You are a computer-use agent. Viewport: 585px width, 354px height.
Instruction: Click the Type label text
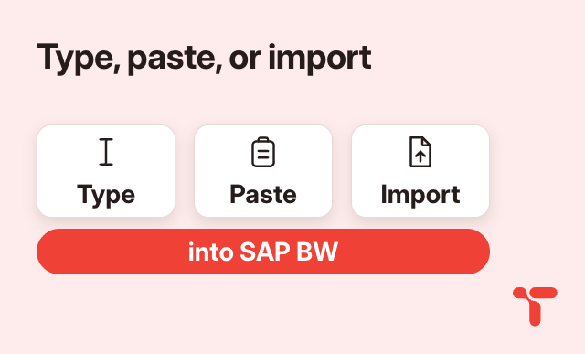pos(106,196)
